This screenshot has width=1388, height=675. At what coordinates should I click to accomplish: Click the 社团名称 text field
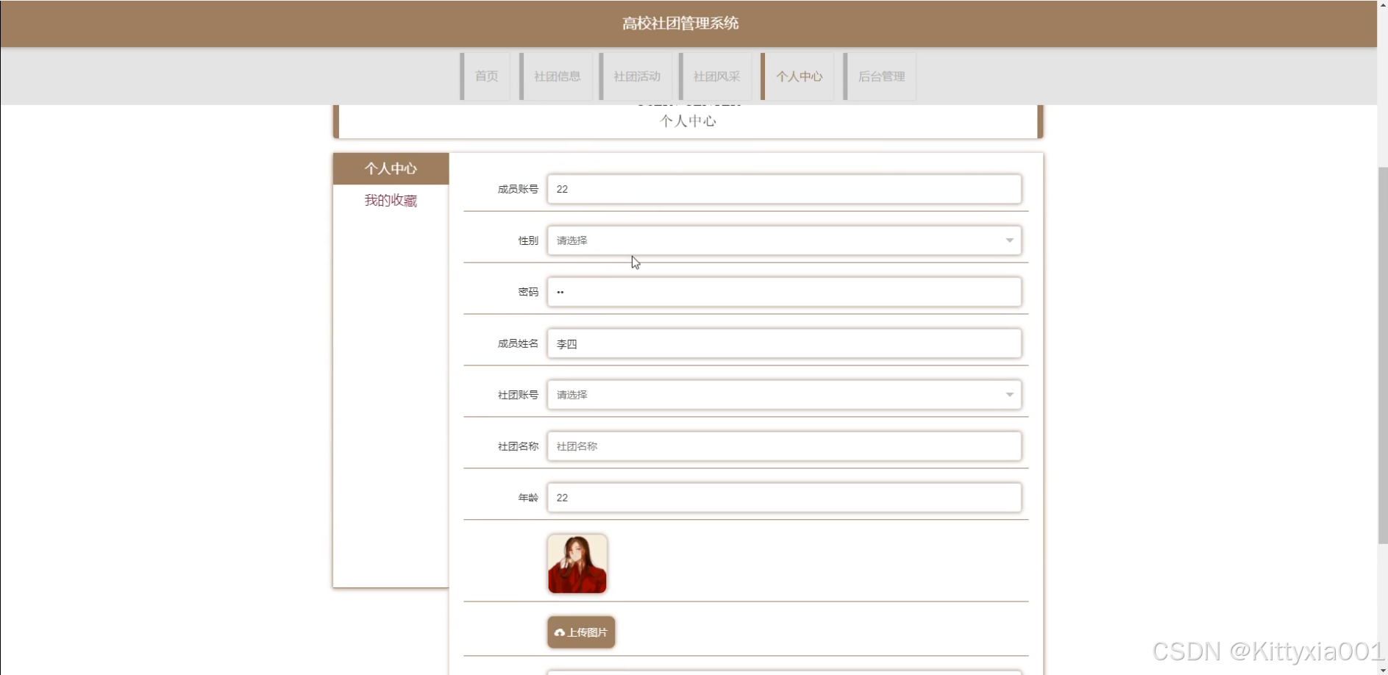tap(784, 446)
